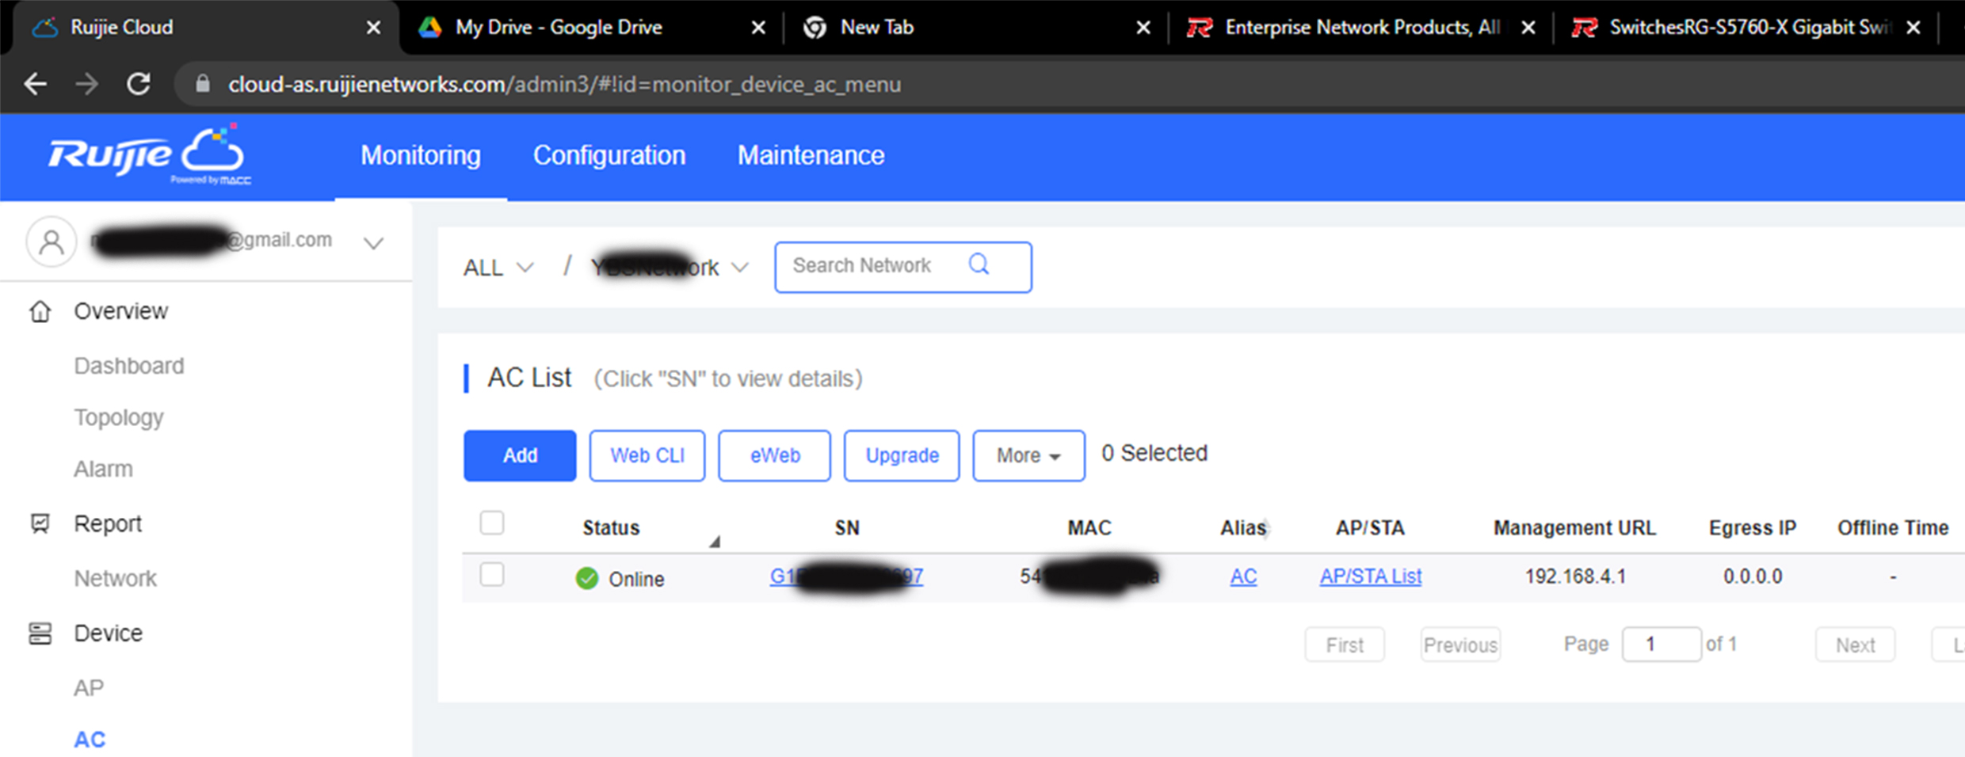Click the browser forward arrow

(87, 84)
